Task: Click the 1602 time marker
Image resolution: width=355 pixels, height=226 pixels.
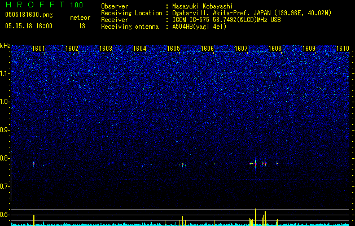Action: (x=72, y=49)
